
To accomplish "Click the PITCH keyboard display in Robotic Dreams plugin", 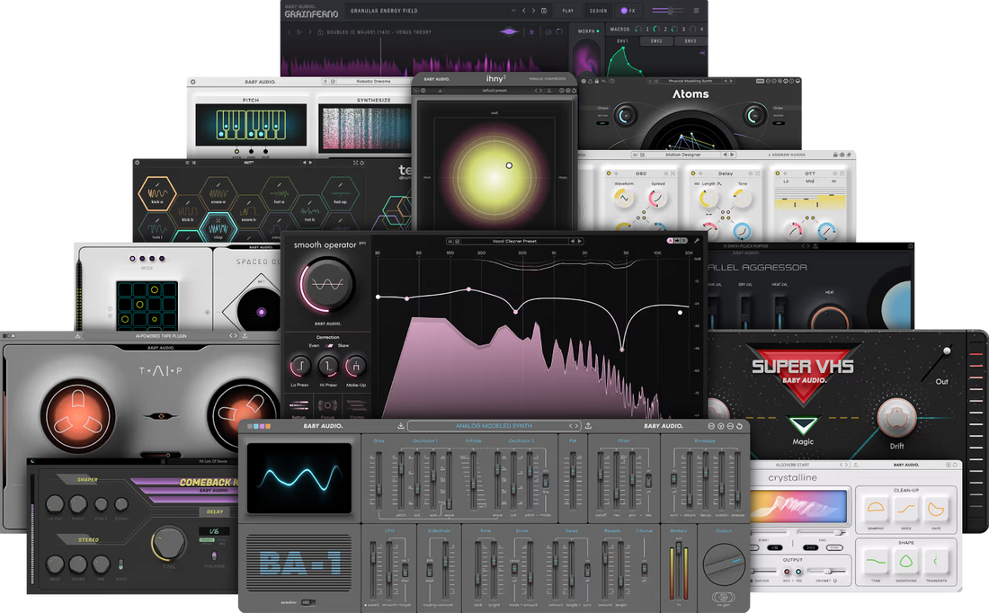I will tap(251, 125).
